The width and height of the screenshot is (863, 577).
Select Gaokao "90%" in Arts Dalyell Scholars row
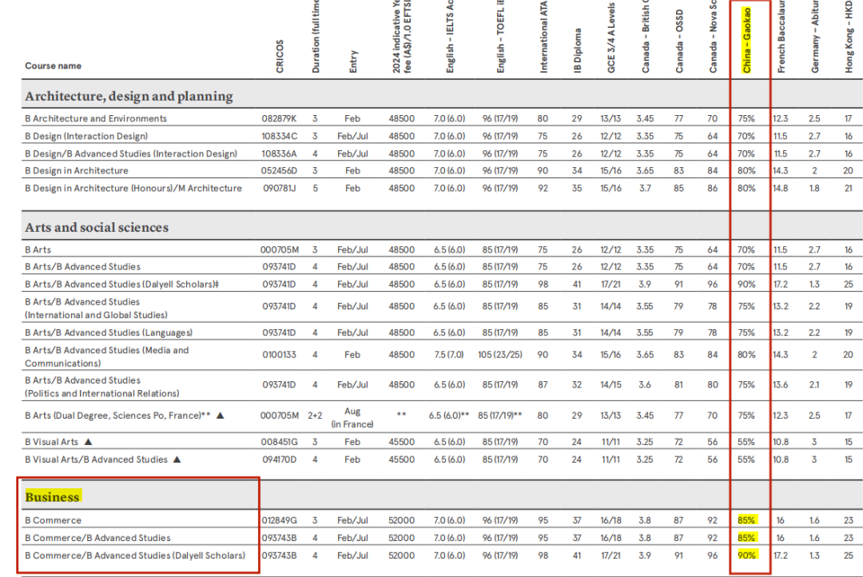746,285
